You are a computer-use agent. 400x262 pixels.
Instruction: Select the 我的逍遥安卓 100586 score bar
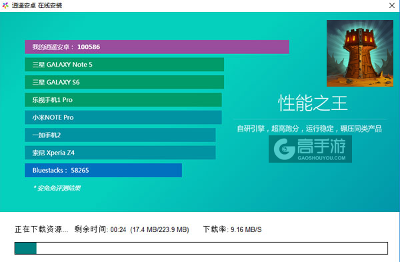pos(157,47)
